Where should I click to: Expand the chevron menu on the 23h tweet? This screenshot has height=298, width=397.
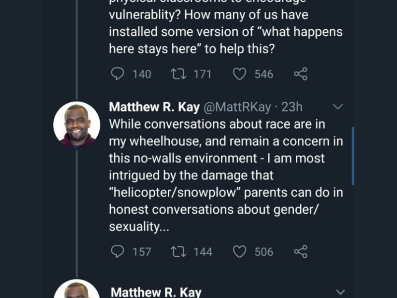point(337,107)
